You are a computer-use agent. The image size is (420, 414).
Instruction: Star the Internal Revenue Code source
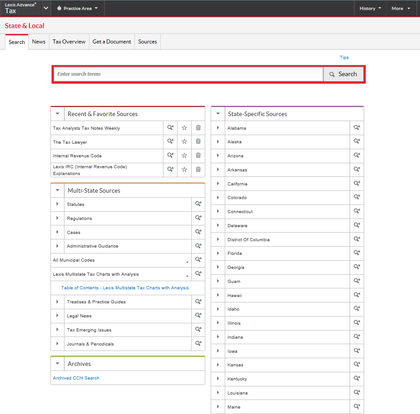[x=184, y=156]
